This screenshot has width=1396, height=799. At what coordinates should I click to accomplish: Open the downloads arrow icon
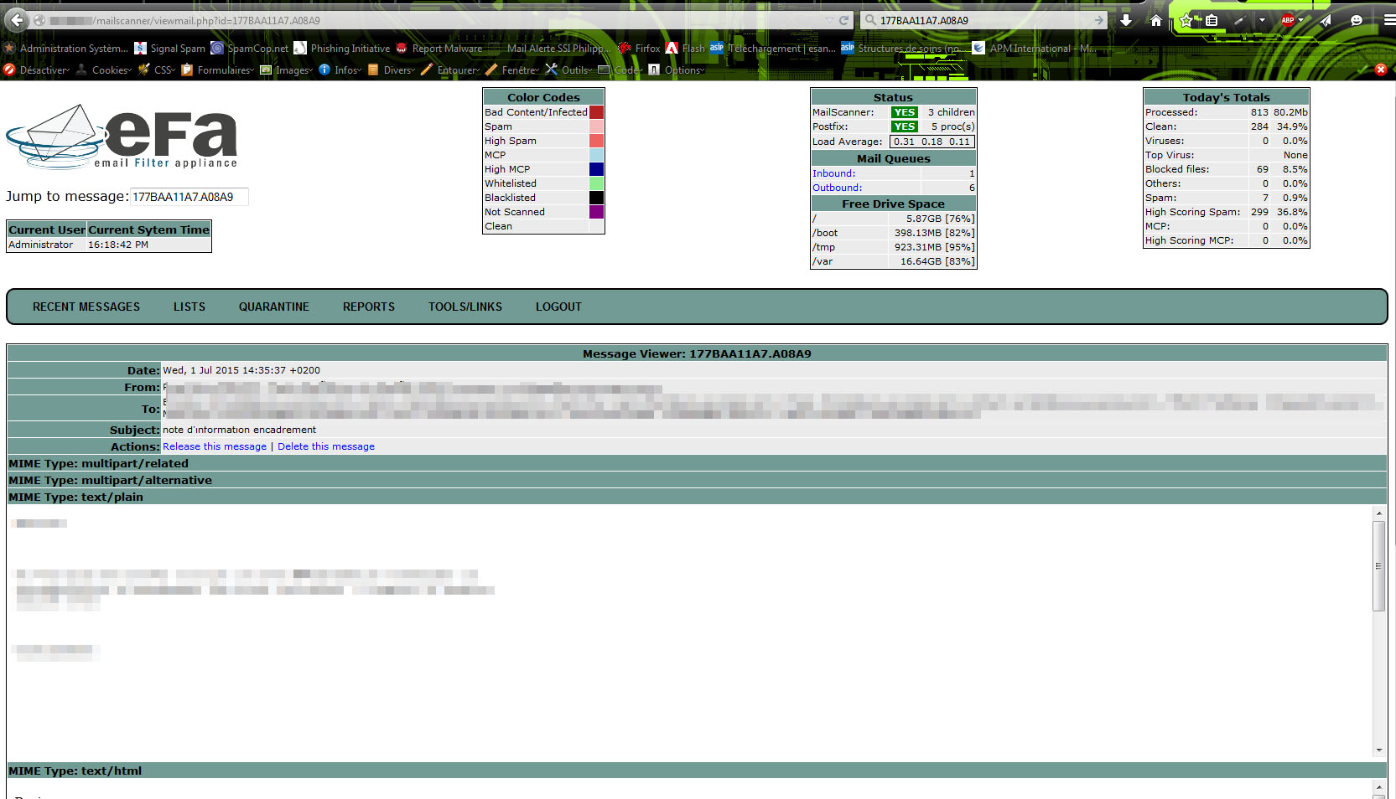click(1126, 20)
